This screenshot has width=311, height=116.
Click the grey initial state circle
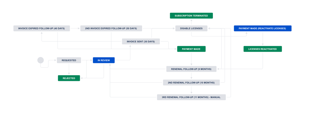click(x=41, y=60)
